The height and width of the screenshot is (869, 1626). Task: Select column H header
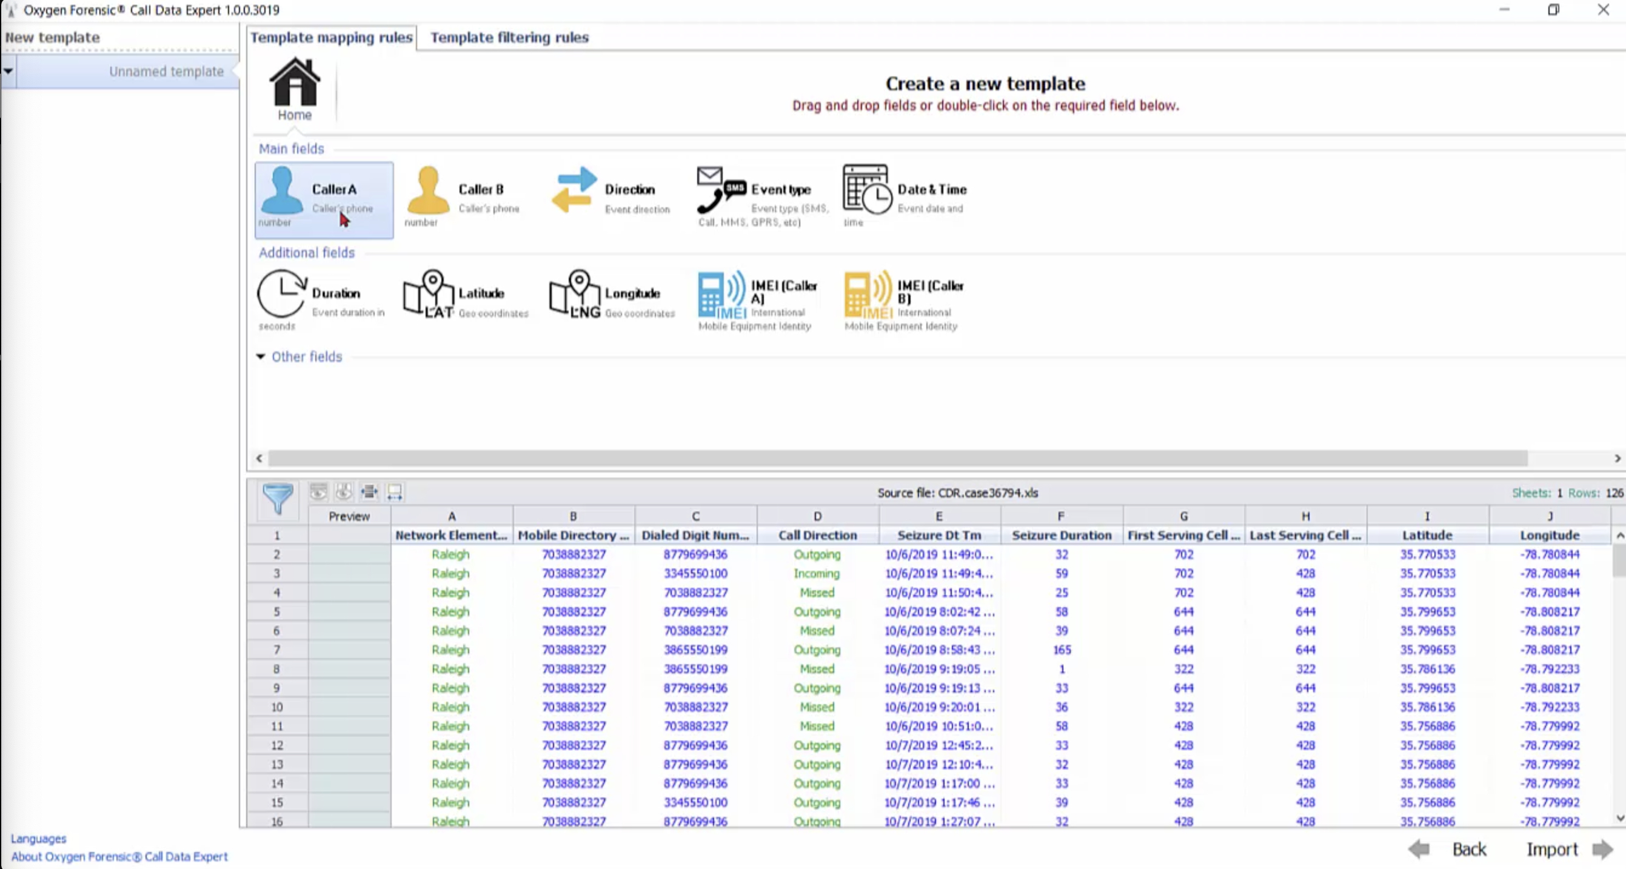tap(1305, 516)
